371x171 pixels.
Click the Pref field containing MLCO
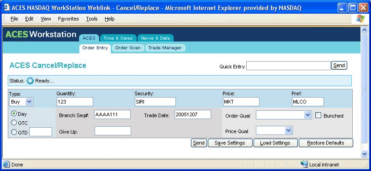pos(307,102)
